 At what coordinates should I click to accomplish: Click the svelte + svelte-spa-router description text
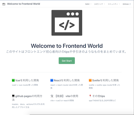105,86
